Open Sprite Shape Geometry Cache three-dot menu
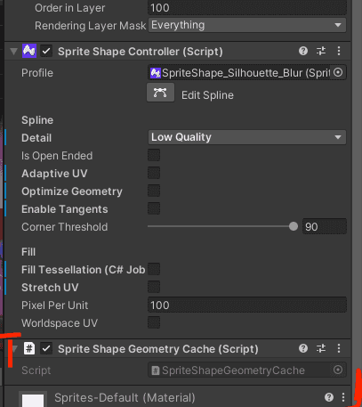 (x=339, y=348)
